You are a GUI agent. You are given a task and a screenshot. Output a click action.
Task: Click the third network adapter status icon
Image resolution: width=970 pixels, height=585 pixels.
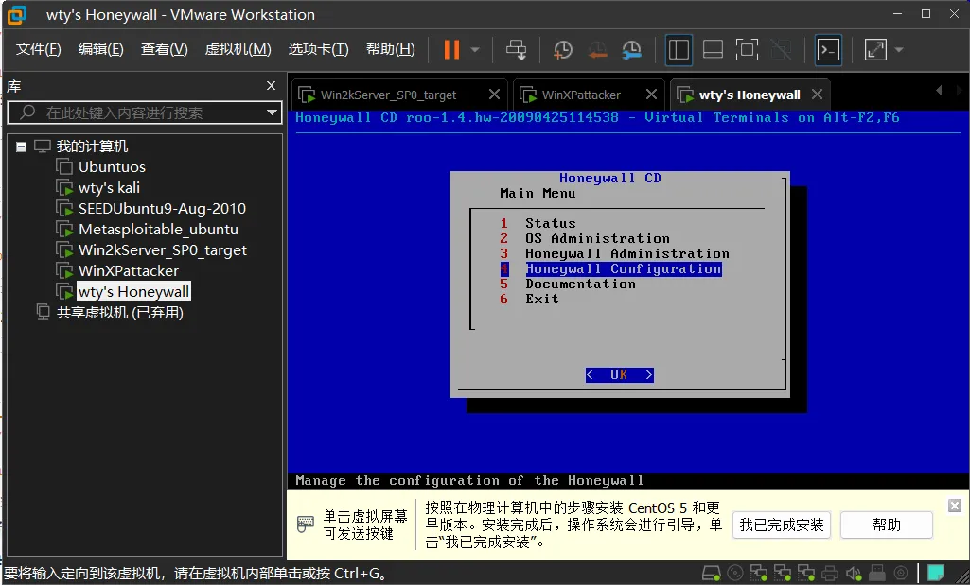click(x=805, y=574)
